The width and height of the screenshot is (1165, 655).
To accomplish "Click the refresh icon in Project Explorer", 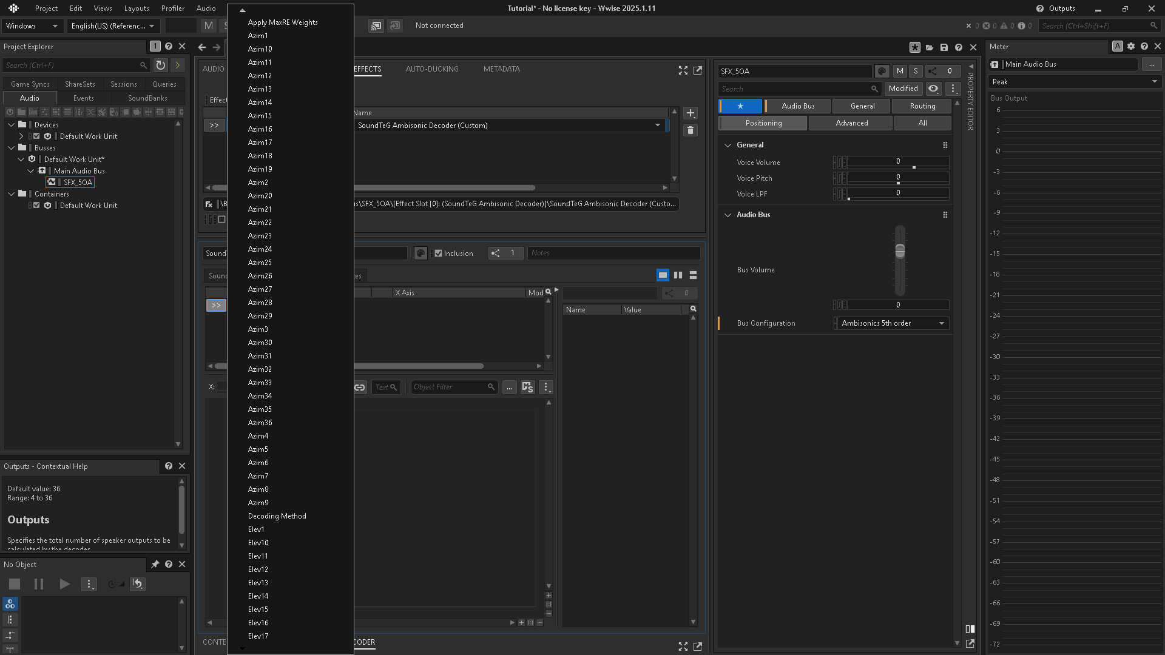I will (160, 65).
